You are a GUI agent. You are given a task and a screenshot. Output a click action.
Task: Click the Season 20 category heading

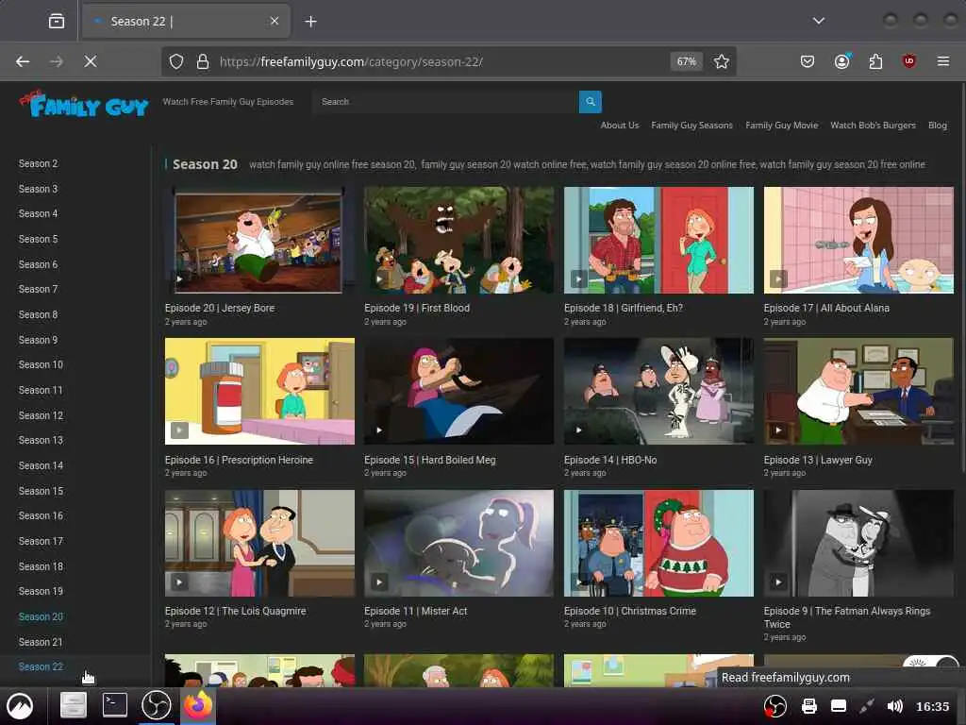pyautogui.click(x=205, y=164)
